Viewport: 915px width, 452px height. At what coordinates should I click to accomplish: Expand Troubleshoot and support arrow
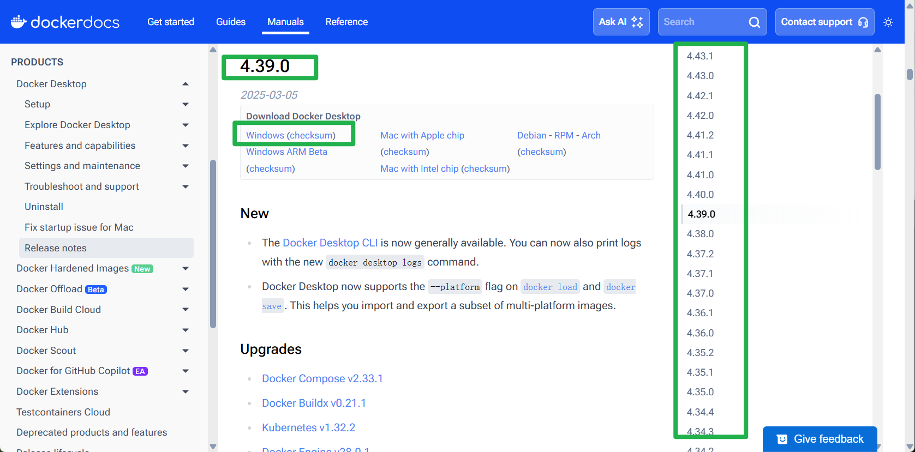click(186, 186)
